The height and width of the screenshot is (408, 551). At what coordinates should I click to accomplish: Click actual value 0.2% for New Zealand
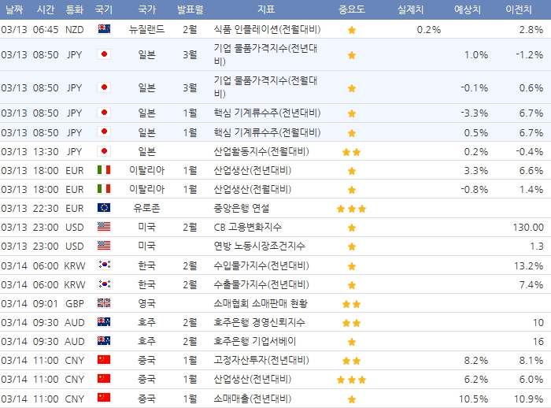click(429, 30)
